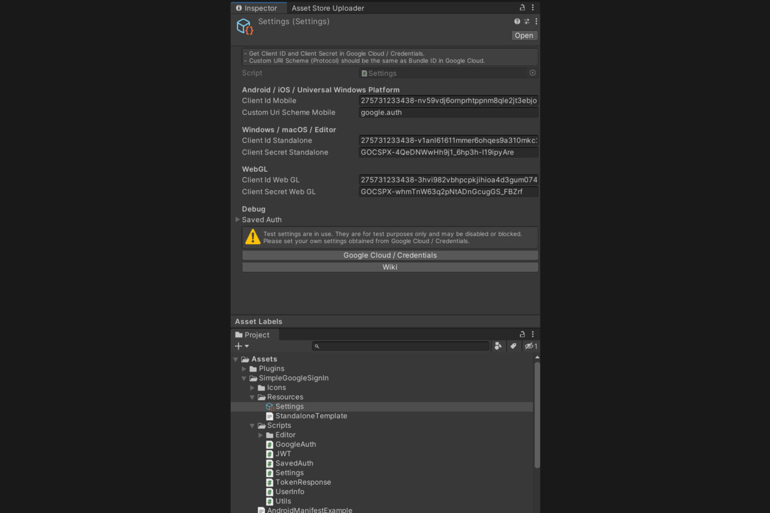
Task: Click the Client Id Standalone input field
Action: [x=449, y=140]
